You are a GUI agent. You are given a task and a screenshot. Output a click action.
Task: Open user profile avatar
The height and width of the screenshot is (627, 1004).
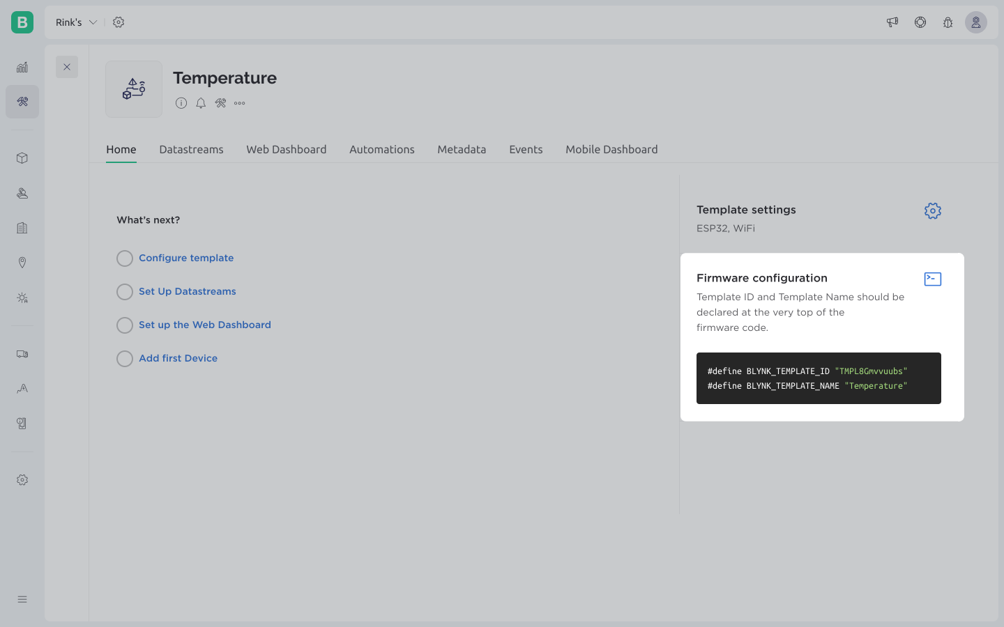[x=975, y=22]
